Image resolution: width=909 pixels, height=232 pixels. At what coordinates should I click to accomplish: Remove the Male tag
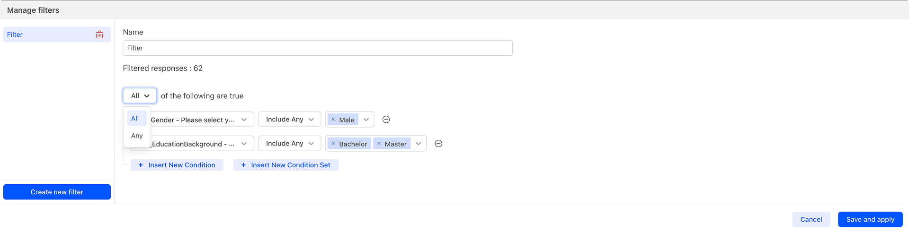(x=333, y=120)
